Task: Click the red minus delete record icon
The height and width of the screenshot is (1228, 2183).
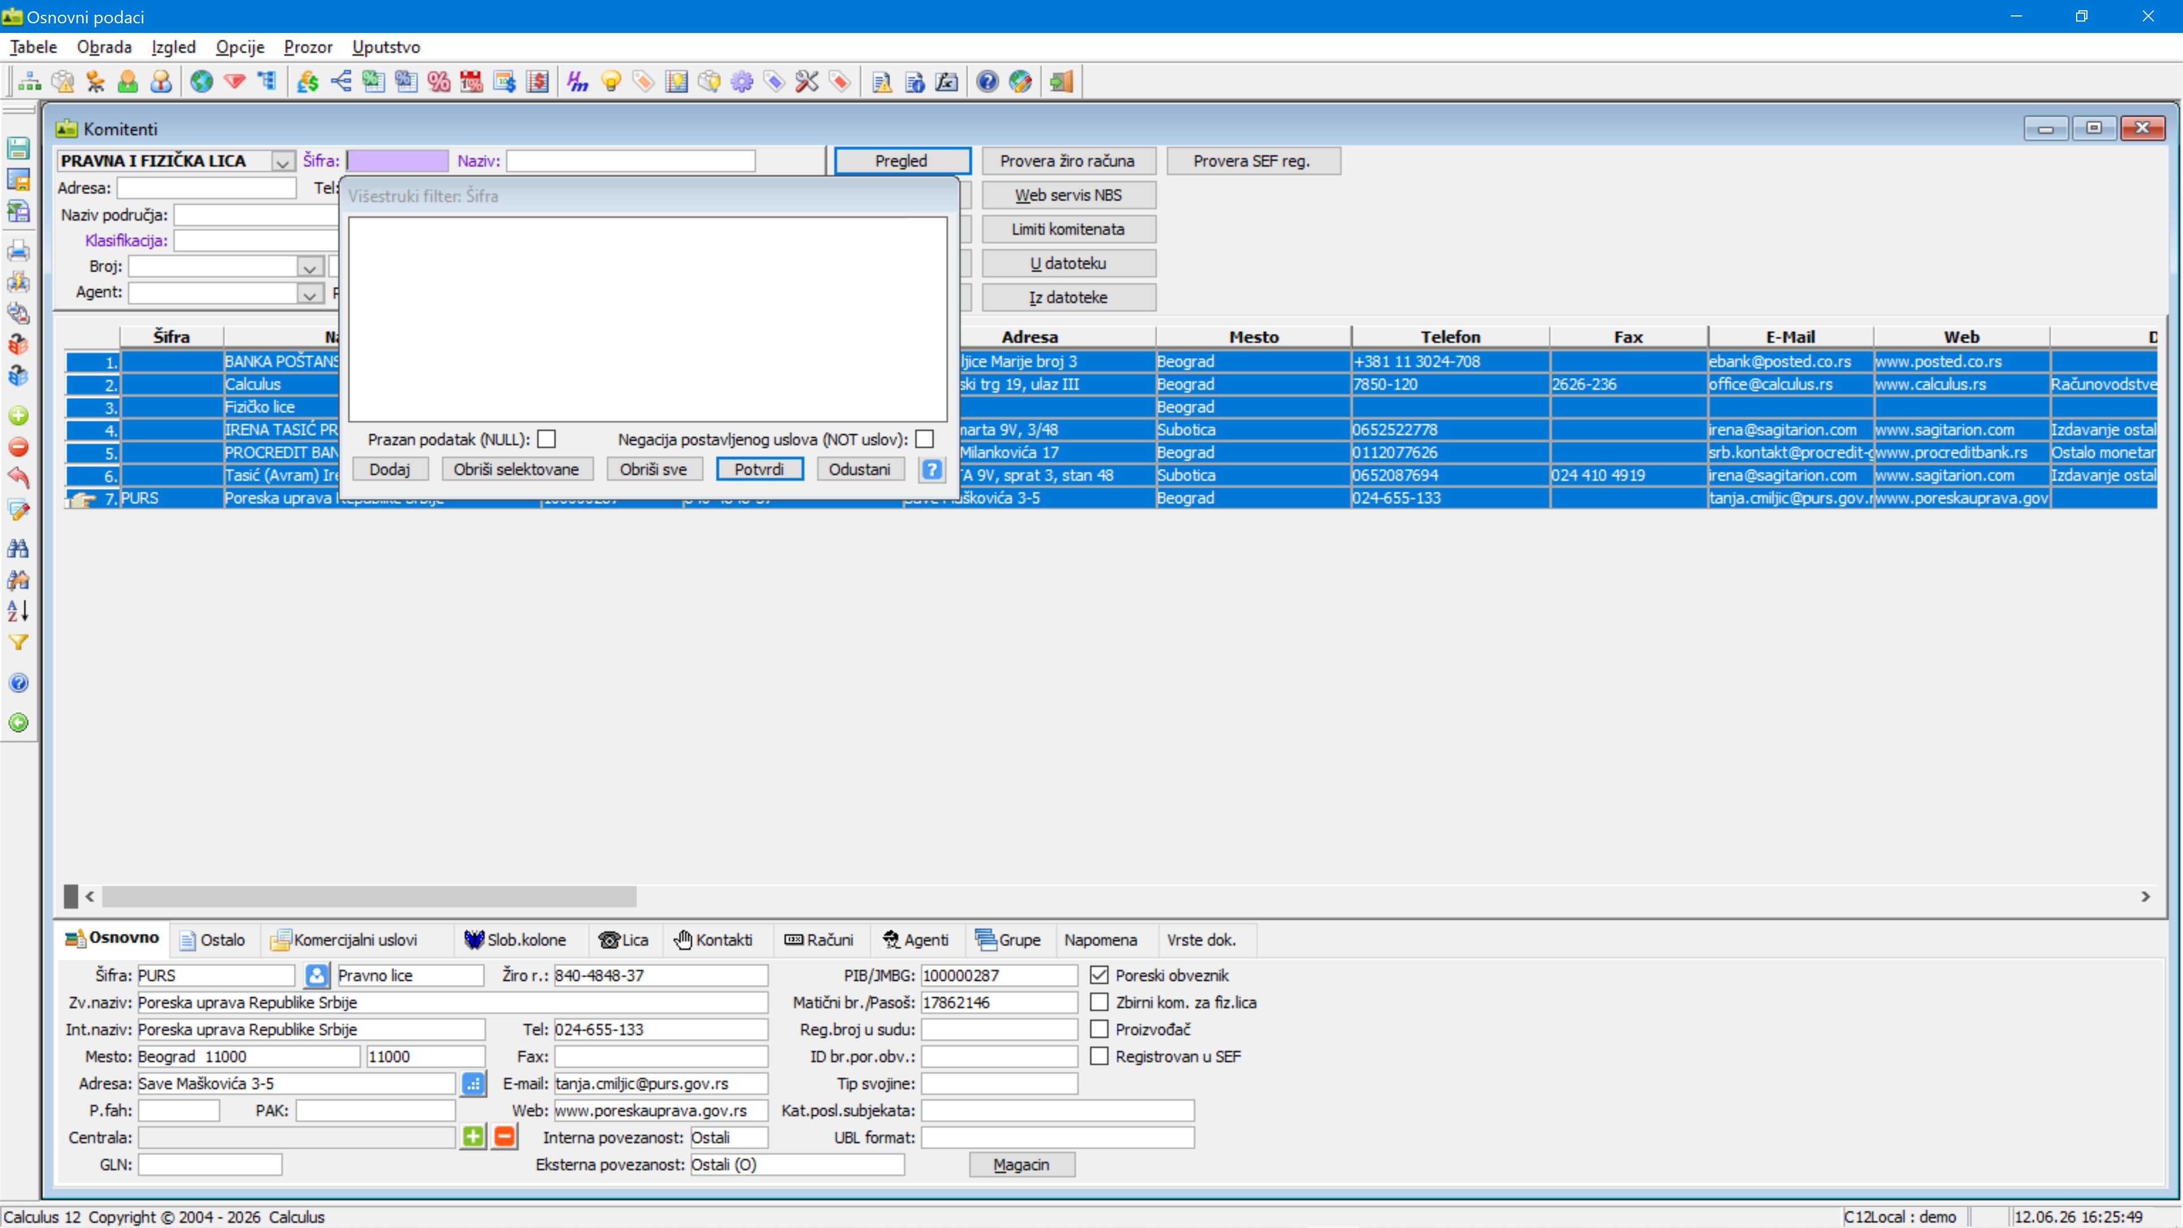Action: [19, 447]
